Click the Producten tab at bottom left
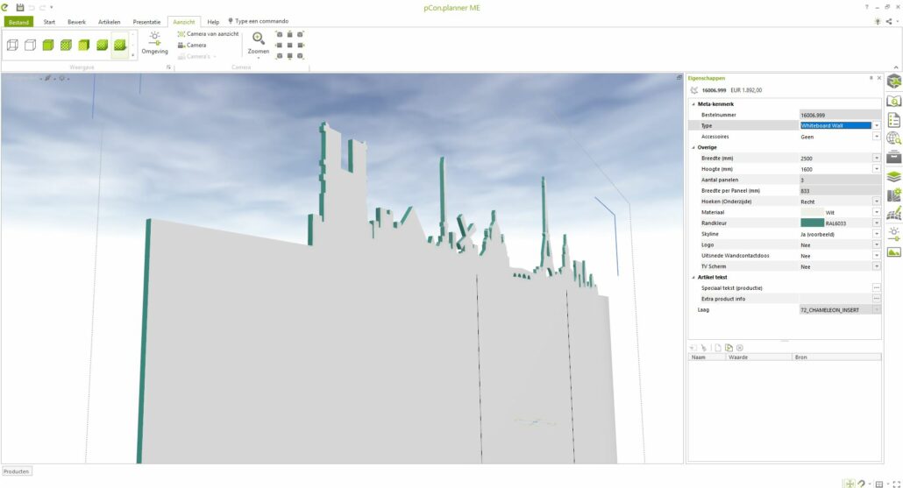 tap(16, 471)
